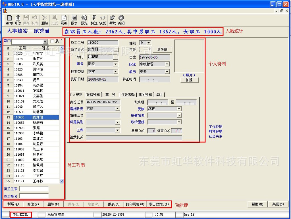Switch to the 联络资料 tab

(93, 95)
